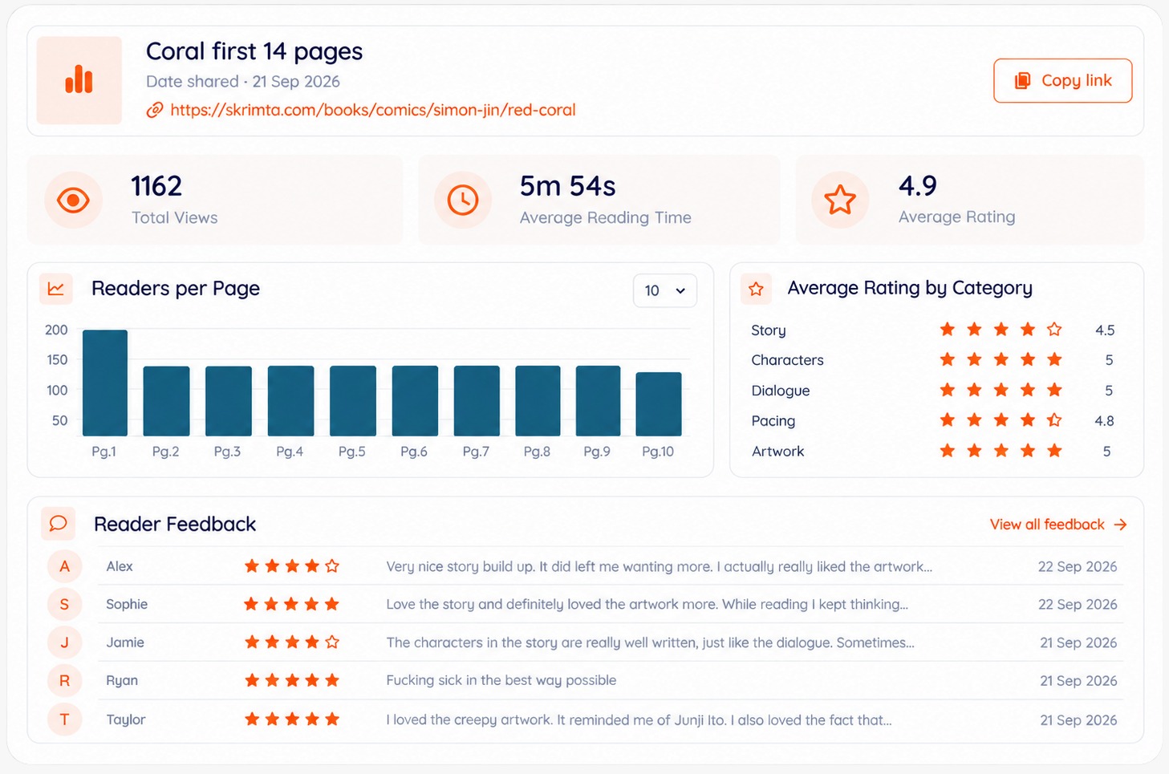This screenshot has width=1169, height=774.
Task: Click Alex's four-star rating
Action: [292, 566]
